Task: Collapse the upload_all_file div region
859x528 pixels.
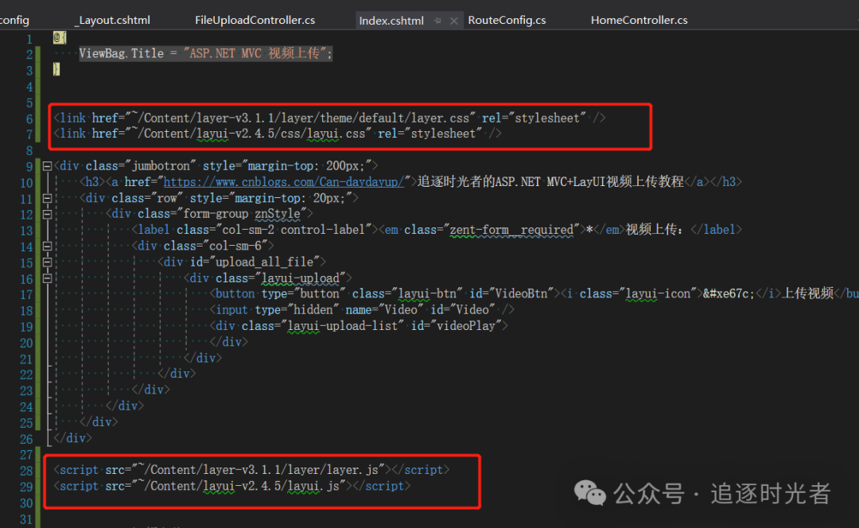Action: tap(47, 261)
